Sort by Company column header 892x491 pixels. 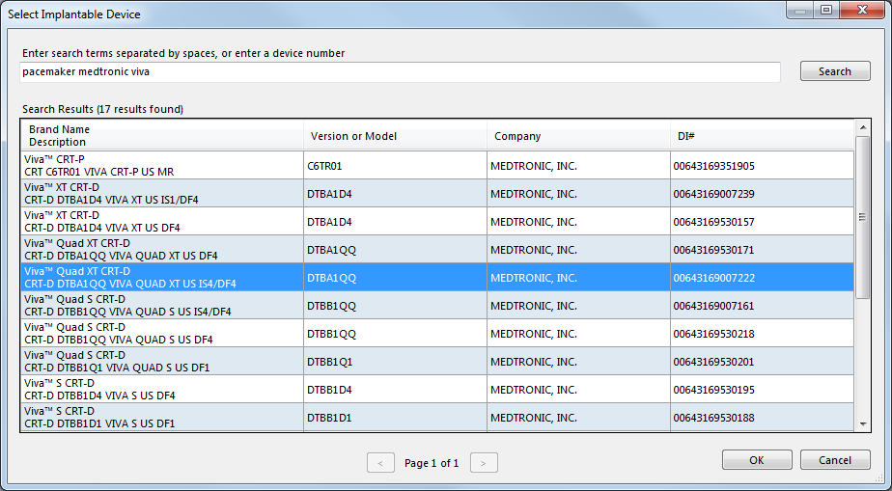[x=578, y=135]
